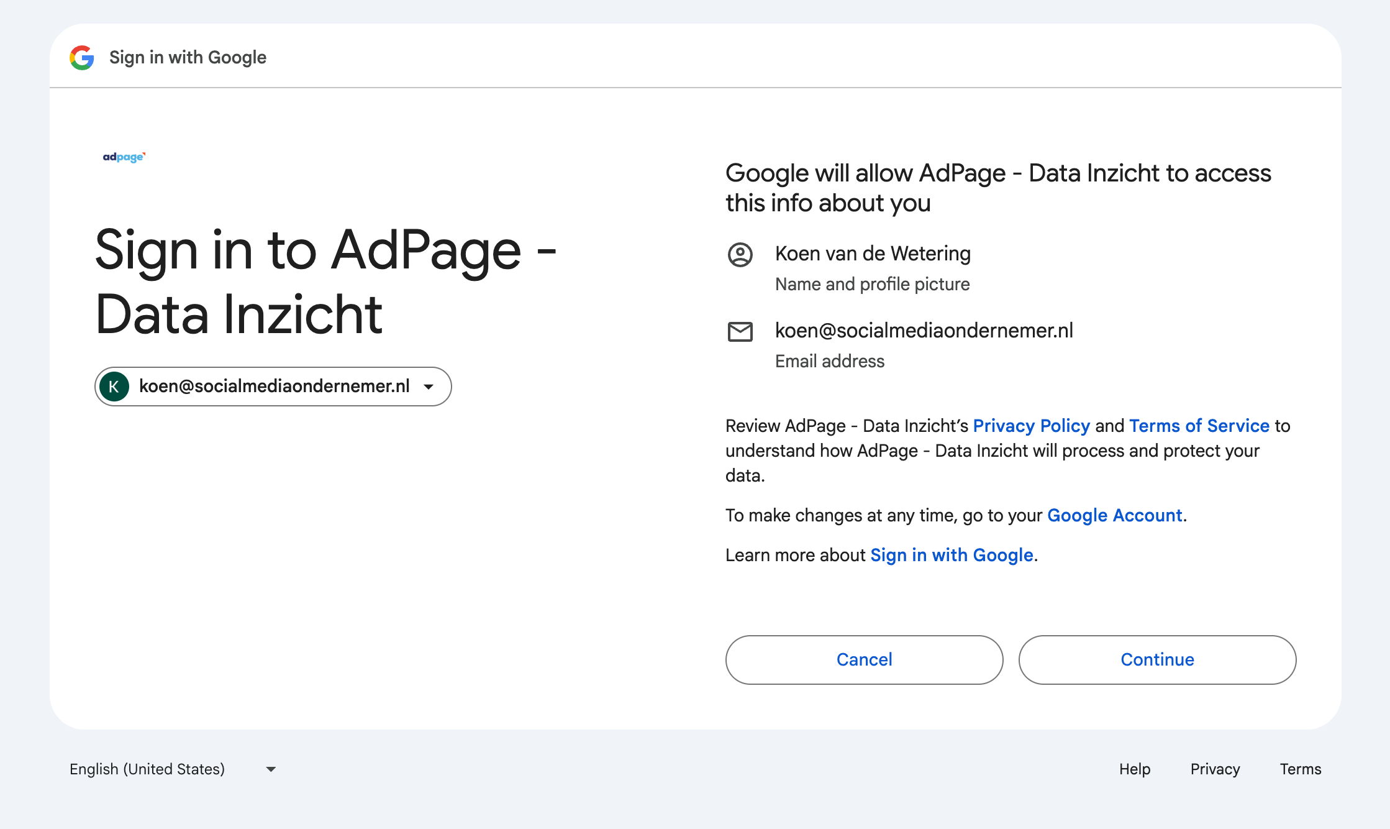
Task: Open Help in the footer
Action: pos(1135,769)
